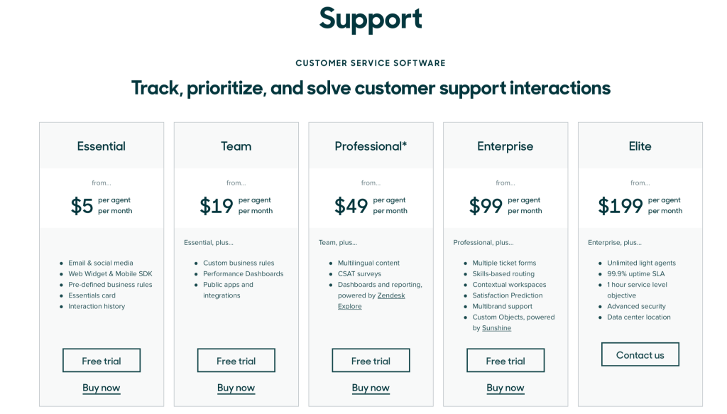Click Free trial for the Essential plan
The image size is (727, 414).
pyautogui.click(x=101, y=360)
